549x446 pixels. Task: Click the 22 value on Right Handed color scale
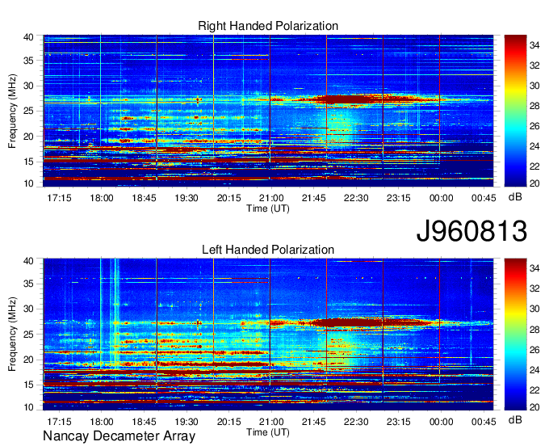click(x=534, y=166)
